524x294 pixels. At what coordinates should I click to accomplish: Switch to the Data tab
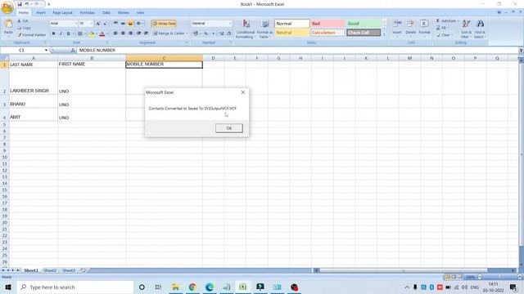click(106, 13)
